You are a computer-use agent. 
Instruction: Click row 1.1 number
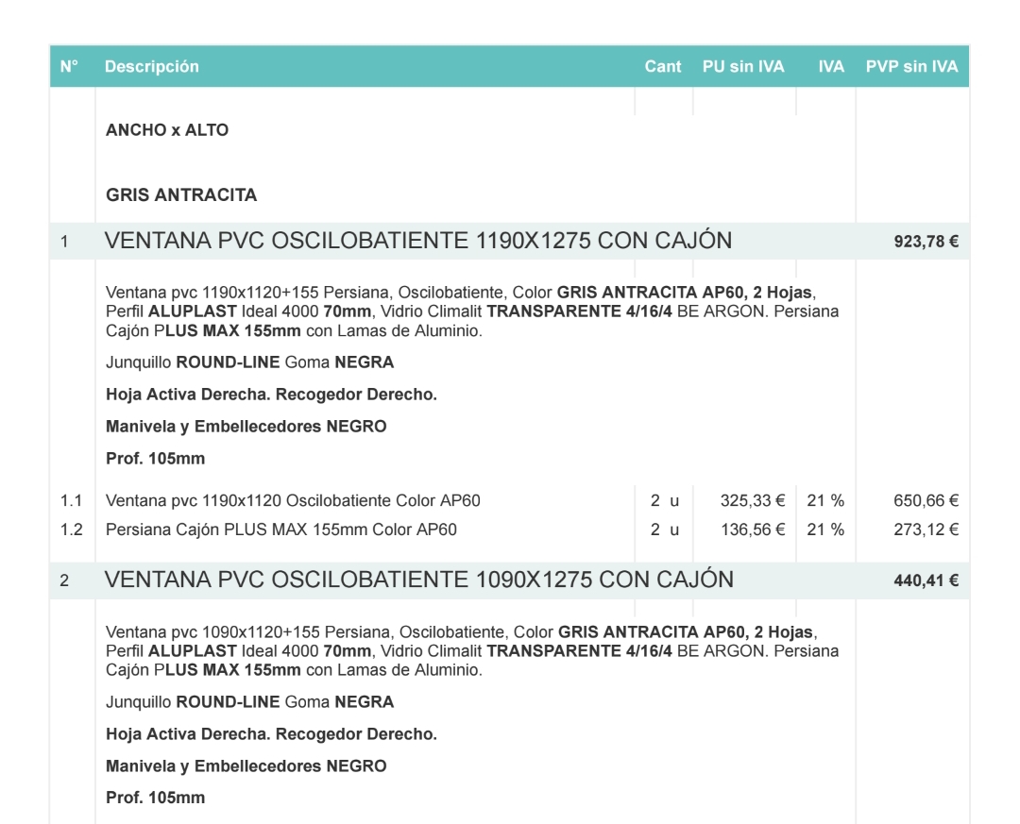coord(71,501)
